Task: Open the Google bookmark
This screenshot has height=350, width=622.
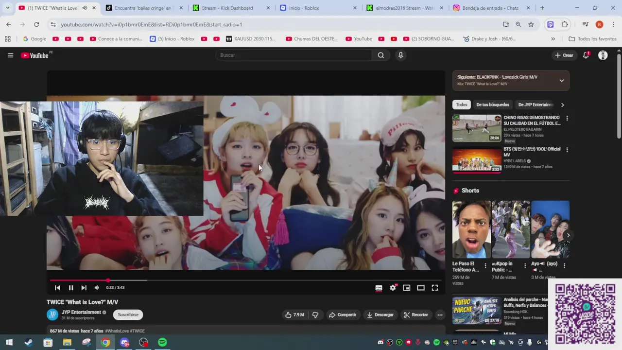Action: point(35,39)
